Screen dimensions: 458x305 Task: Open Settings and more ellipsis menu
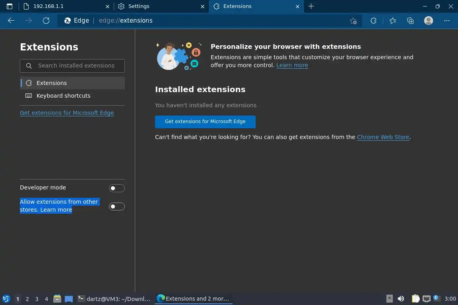click(446, 21)
